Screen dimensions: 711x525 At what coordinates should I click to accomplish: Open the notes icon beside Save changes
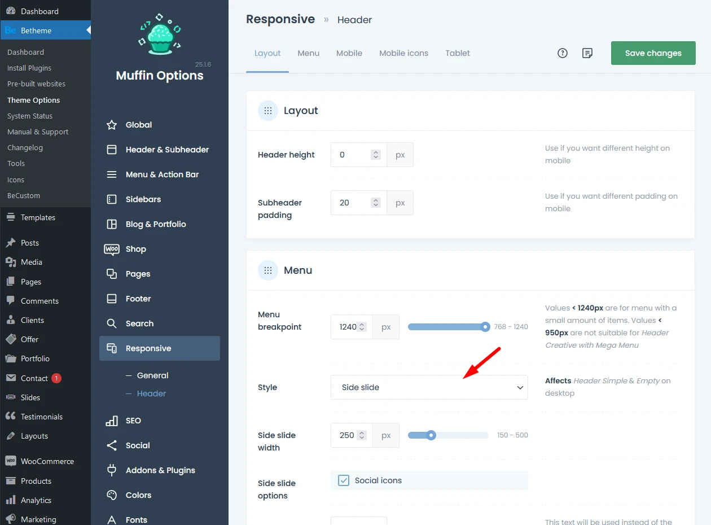(x=587, y=53)
